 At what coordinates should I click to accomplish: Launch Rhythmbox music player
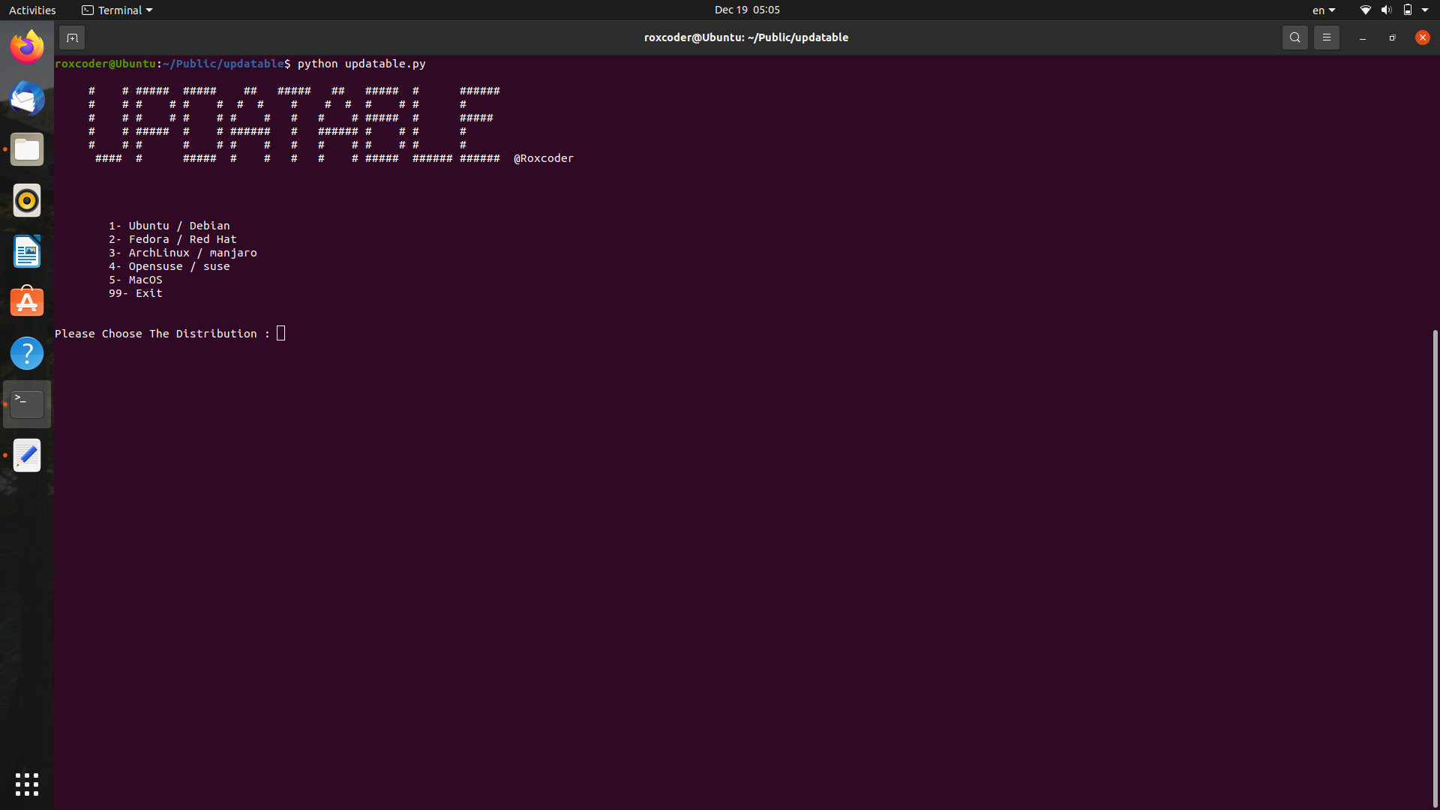tap(27, 201)
